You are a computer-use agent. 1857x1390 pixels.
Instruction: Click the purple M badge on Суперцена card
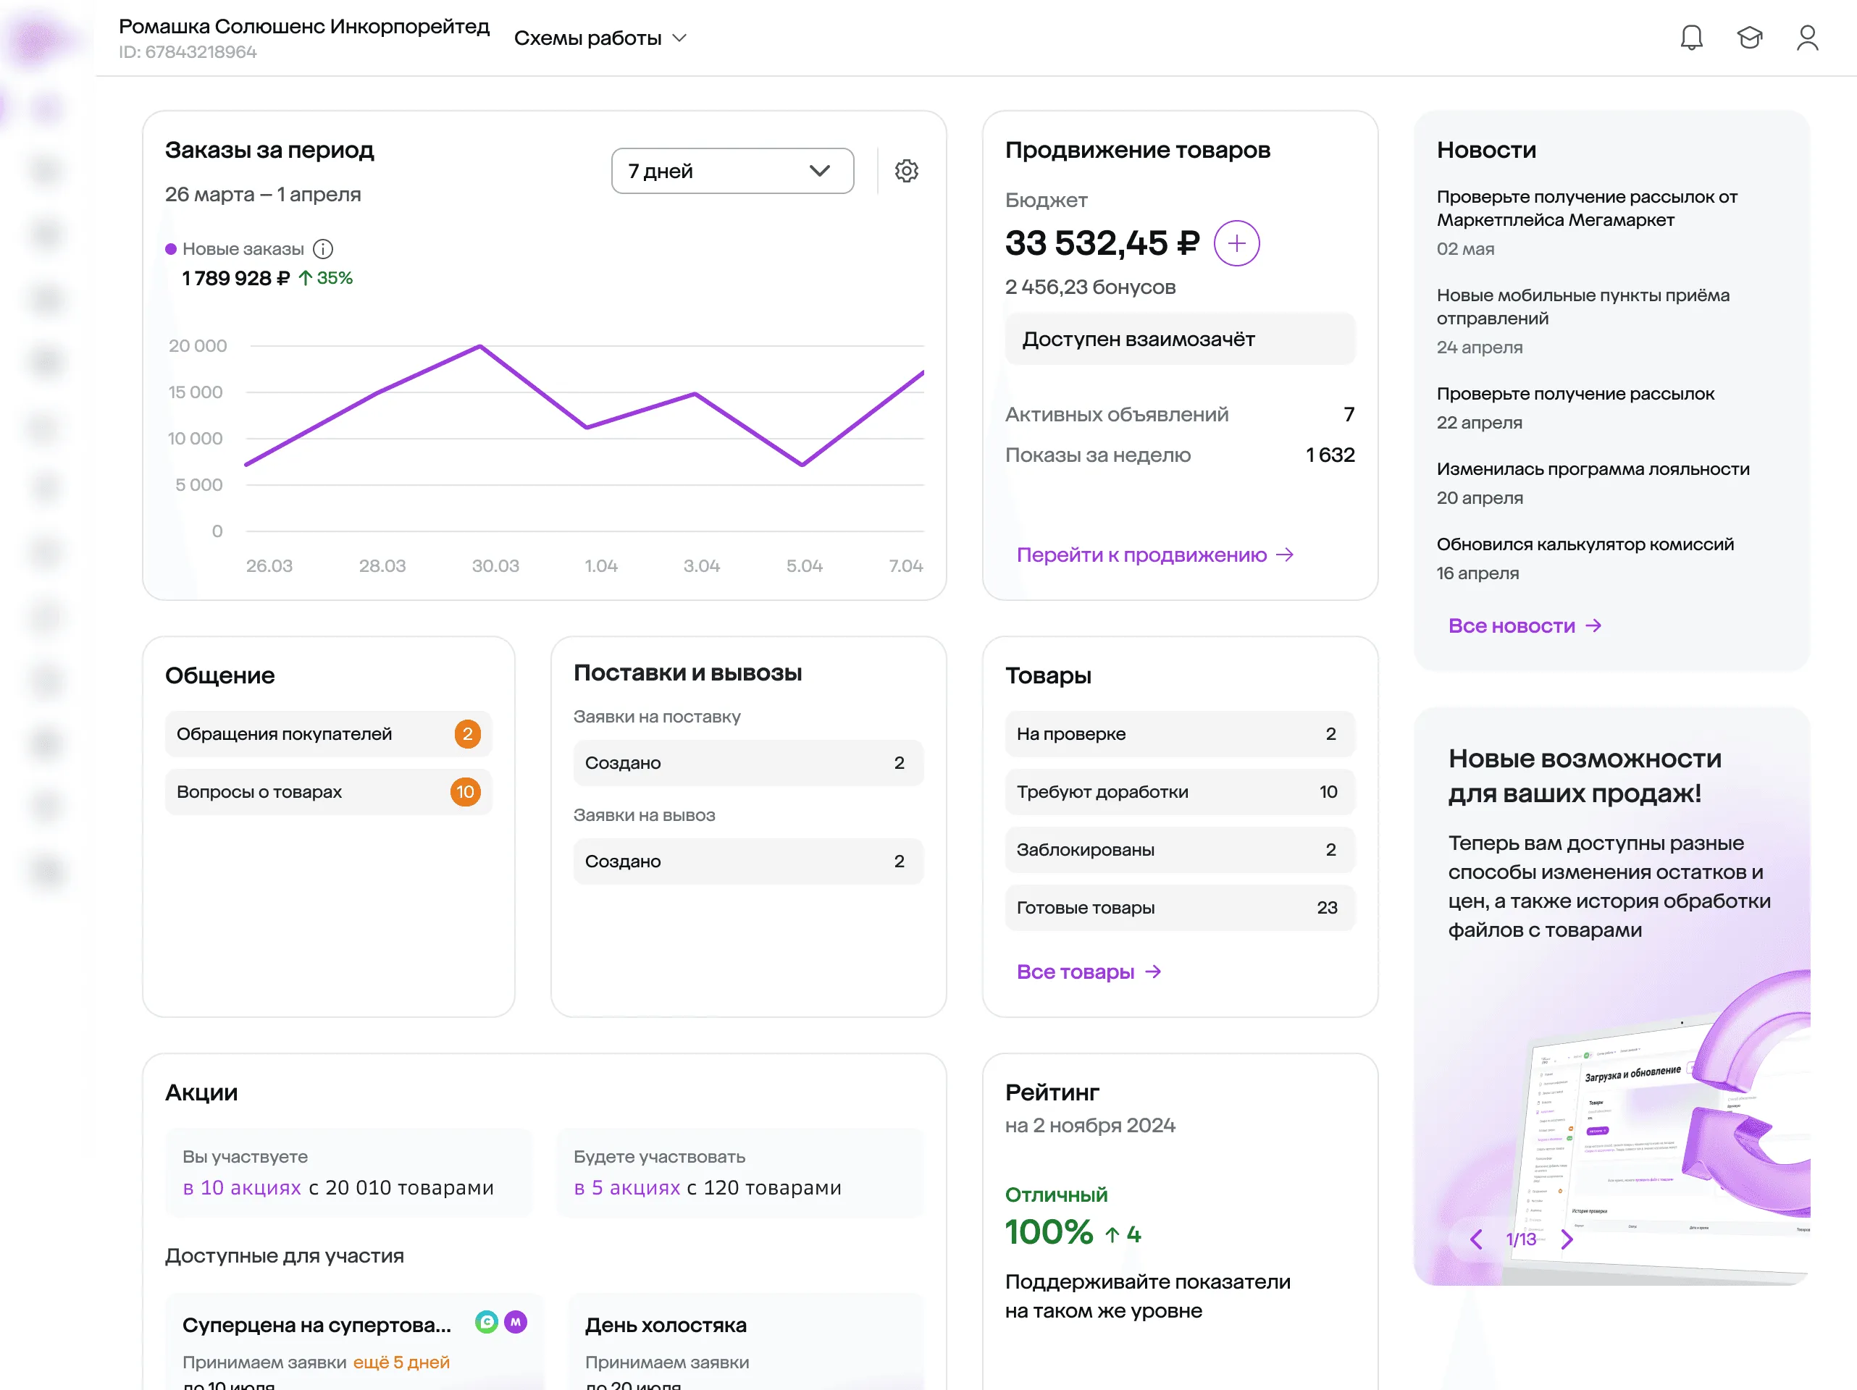pyautogui.click(x=516, y=1322)
